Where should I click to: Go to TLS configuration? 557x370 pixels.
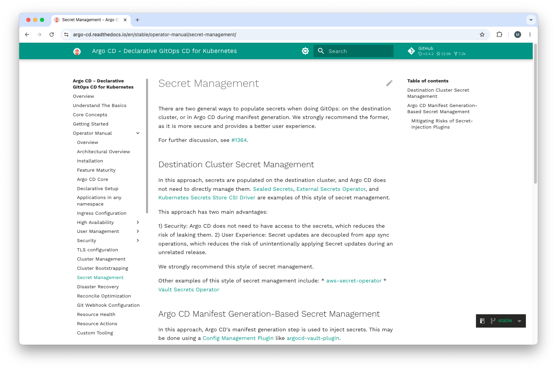[97, 250]
